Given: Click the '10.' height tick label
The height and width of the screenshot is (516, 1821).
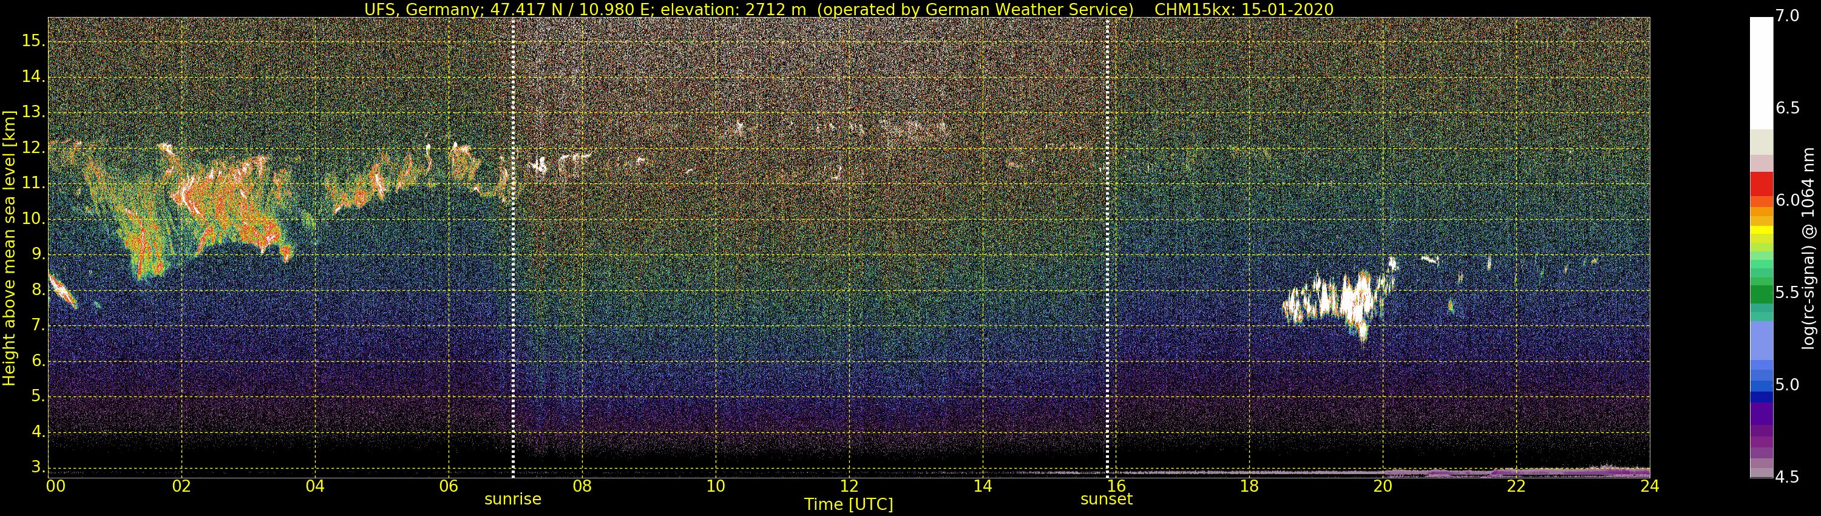Looking at the screenshot, I should click(33, 219).
